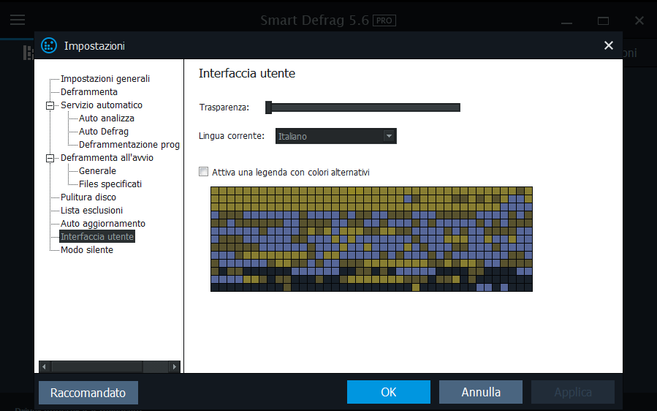Image resolution: width=657 pixels, height=411 pixels.
Task: Select Pulitura disco in the tree
Action: [x=88, y=197]
